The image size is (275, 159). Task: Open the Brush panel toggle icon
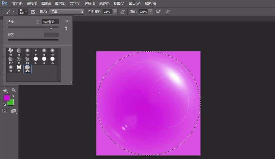click(x=33, y=12)
